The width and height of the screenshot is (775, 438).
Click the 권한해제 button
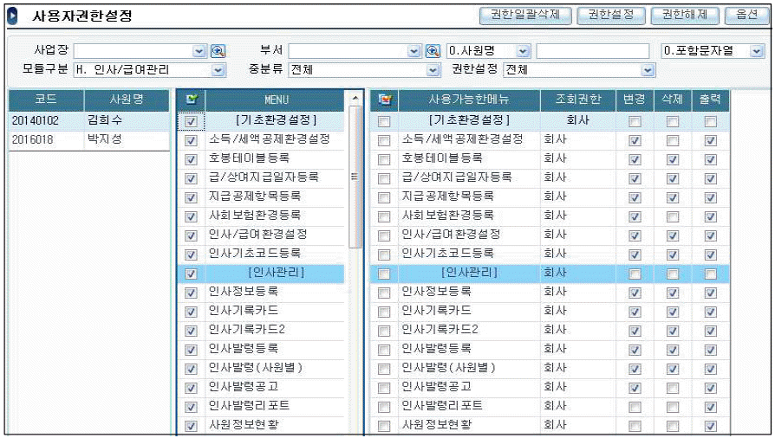[685, 15]
